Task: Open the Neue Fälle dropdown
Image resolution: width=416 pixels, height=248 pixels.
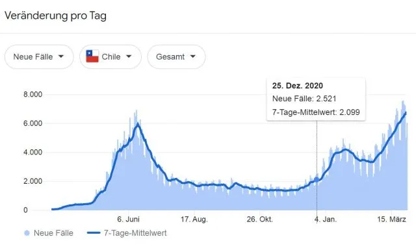Action: [39, 56]
